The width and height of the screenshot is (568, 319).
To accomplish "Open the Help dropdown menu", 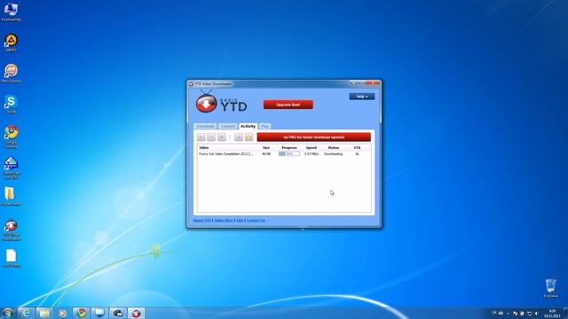I will 361,97.
